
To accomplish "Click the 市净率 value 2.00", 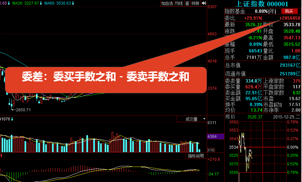I will (296, 110).
